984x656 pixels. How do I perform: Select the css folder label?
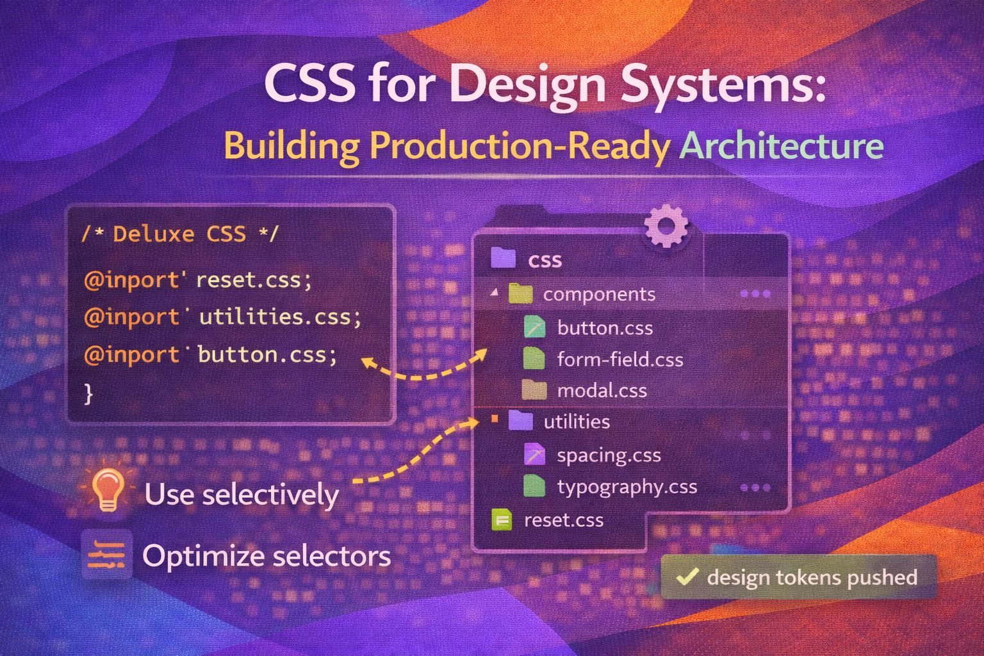(545, 260)
